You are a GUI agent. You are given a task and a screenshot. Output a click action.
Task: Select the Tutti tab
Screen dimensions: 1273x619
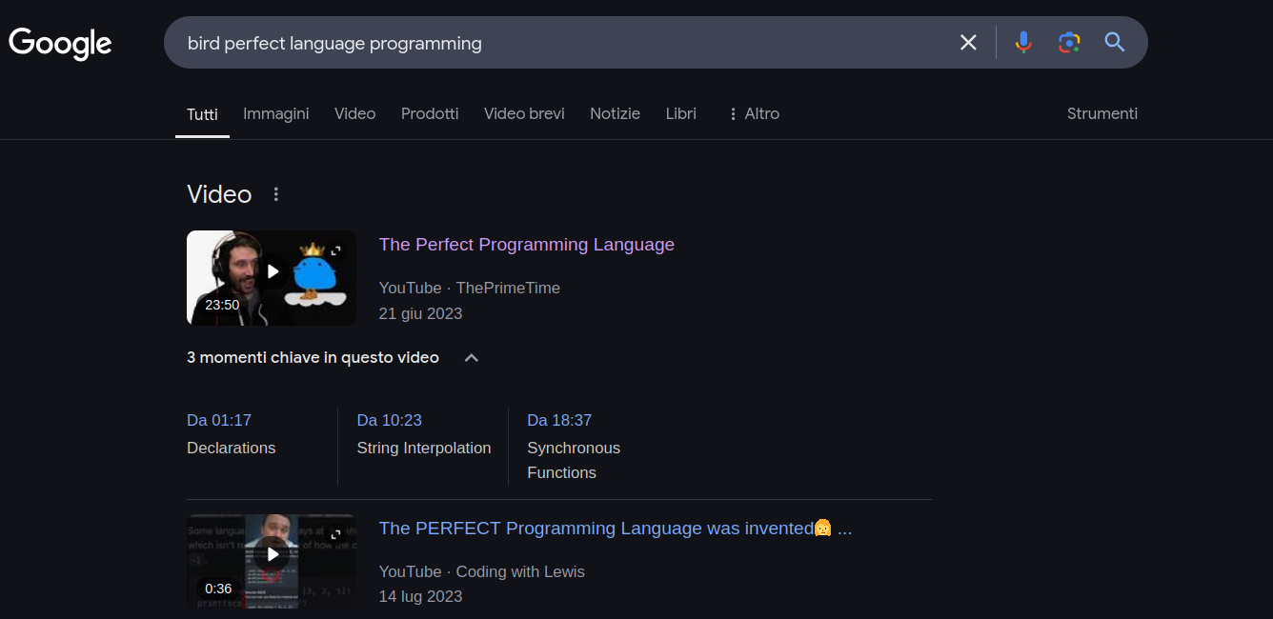point(202,114)
